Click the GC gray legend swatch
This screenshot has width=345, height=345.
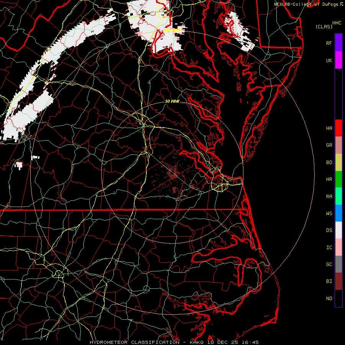tap(338, 264)
